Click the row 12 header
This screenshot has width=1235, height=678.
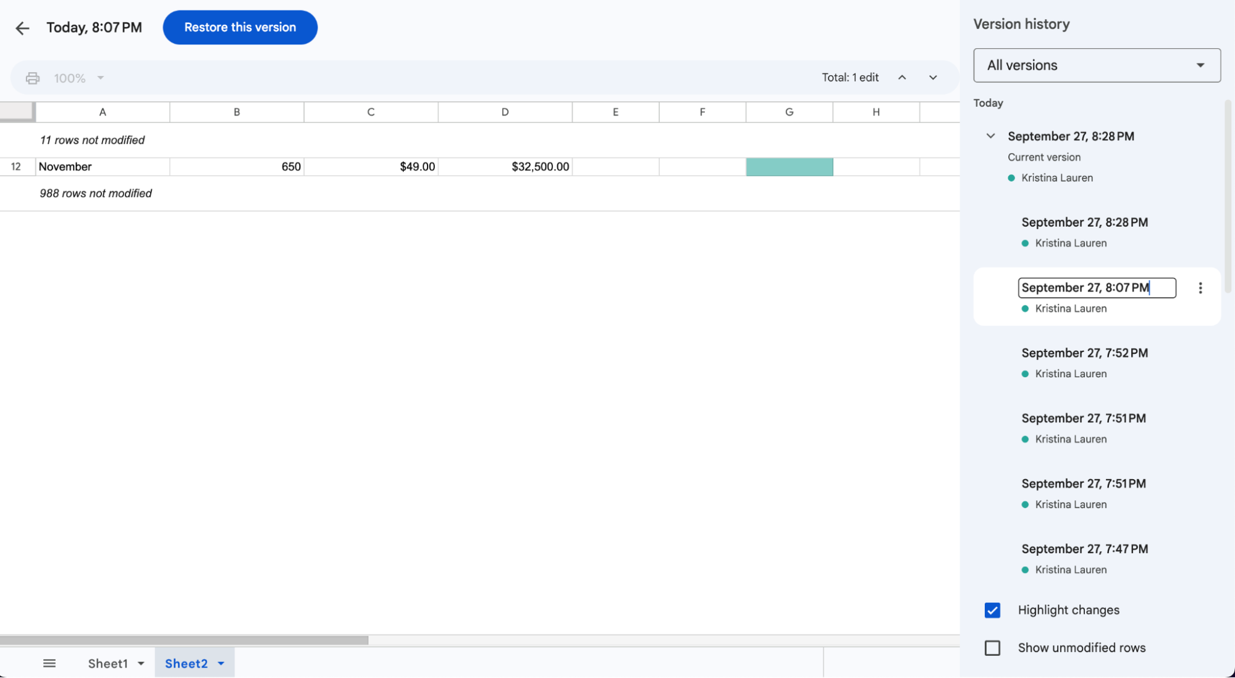[x=17, y=167]
